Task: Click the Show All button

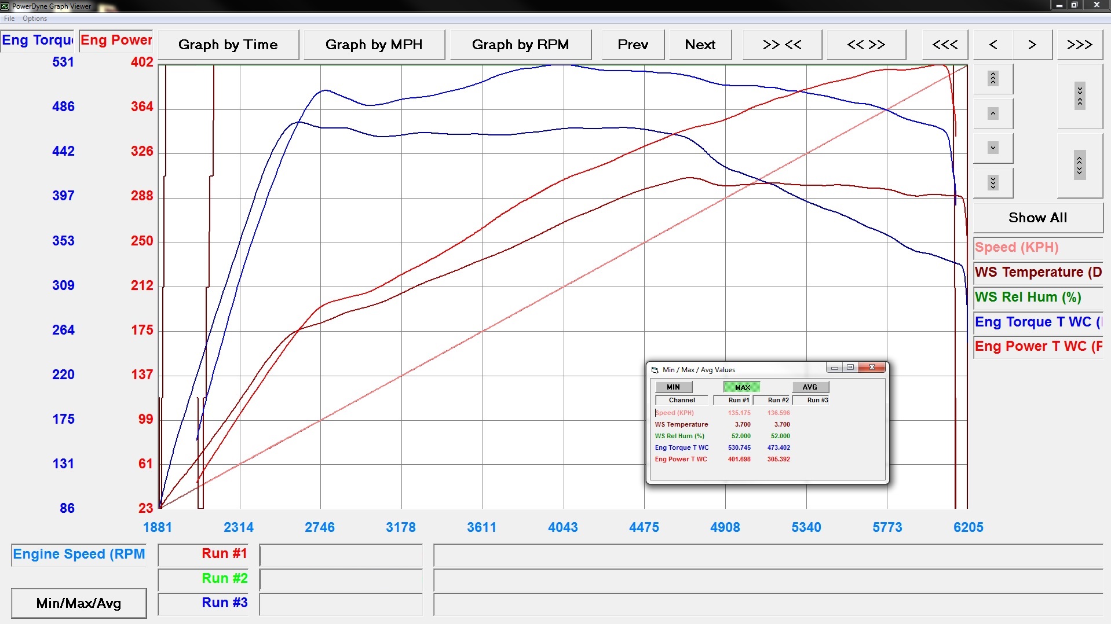Action: (1038, 218)
